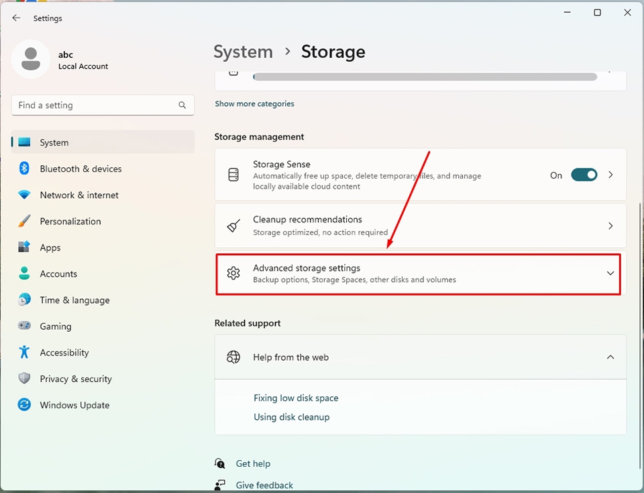The width and height of the screenshot is (644, 493).
Task: Click the Network wifi icon in sidebar
Action: (x=24, y=195)
